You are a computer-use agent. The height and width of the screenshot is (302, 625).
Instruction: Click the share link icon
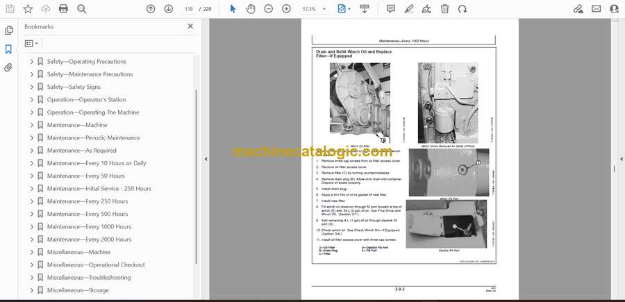tap(578, 9)
